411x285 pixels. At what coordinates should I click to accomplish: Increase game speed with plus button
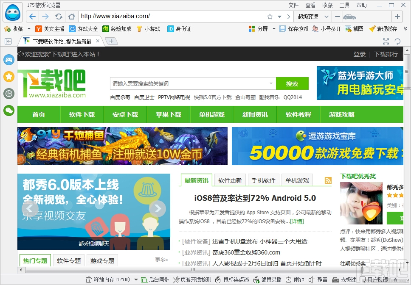[x=397, y=17]
